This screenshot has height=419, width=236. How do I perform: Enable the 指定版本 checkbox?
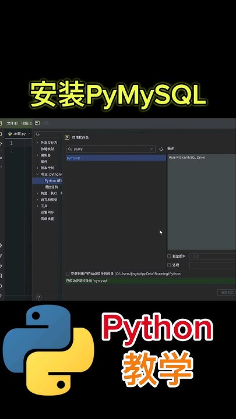169,256
